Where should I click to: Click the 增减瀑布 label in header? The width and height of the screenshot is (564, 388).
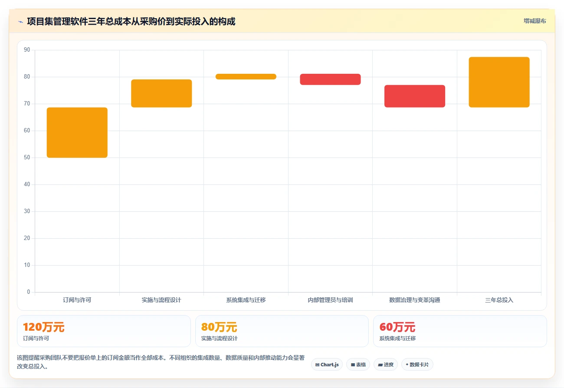tap(534, 21)
